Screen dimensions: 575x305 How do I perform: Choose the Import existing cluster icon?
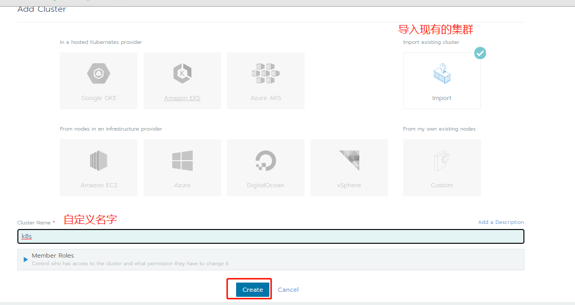coord(442,73)
